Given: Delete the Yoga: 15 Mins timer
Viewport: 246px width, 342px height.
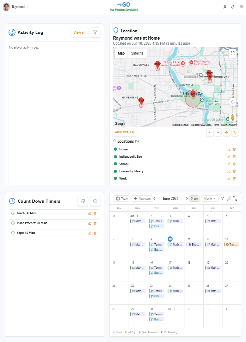Looking at the screenshot, I should (x=95, y=233).
